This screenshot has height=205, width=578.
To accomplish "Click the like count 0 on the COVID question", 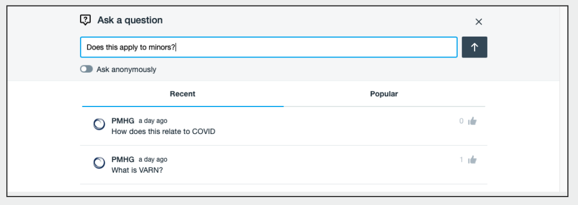I will [461, 121].
